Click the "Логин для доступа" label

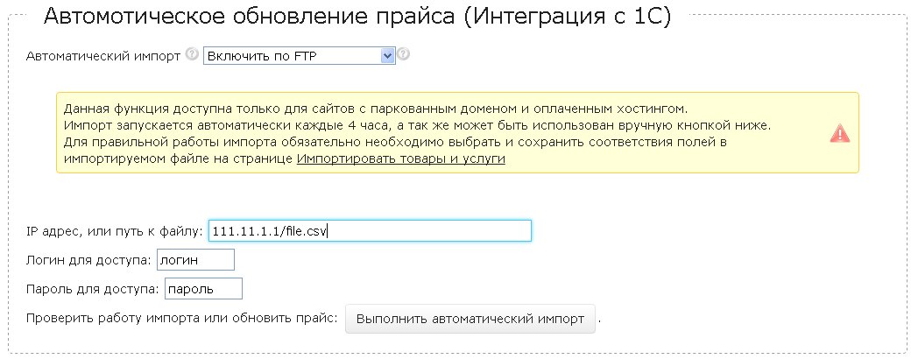(88, 260)
